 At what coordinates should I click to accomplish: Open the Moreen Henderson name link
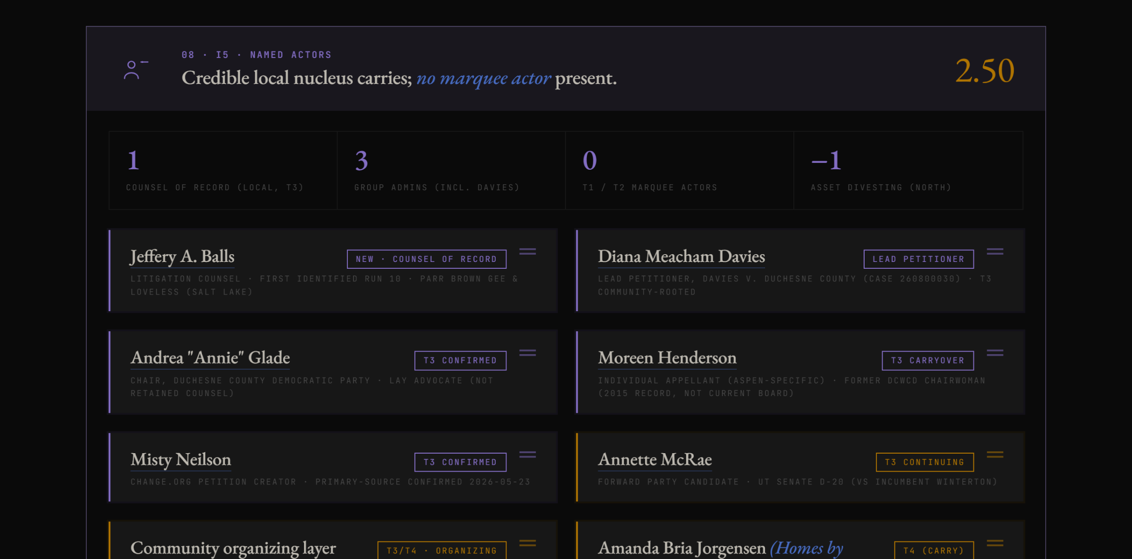click(x=667, y=358)
